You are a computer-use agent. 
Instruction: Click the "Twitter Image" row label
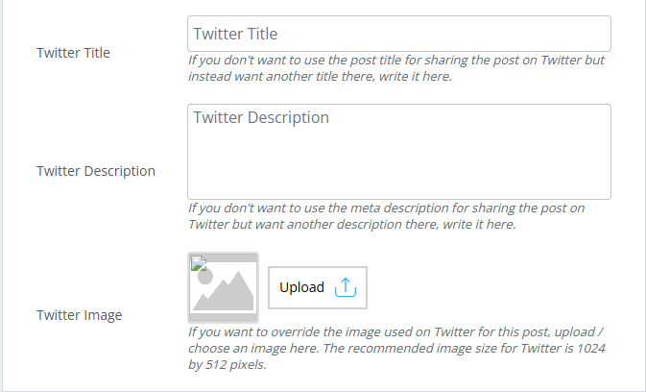(x=79, y=314)
